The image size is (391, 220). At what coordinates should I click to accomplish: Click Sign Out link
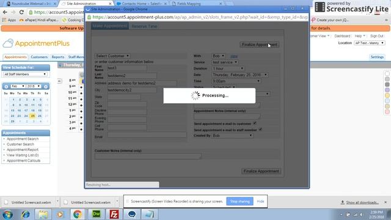[x=376, y=36]
